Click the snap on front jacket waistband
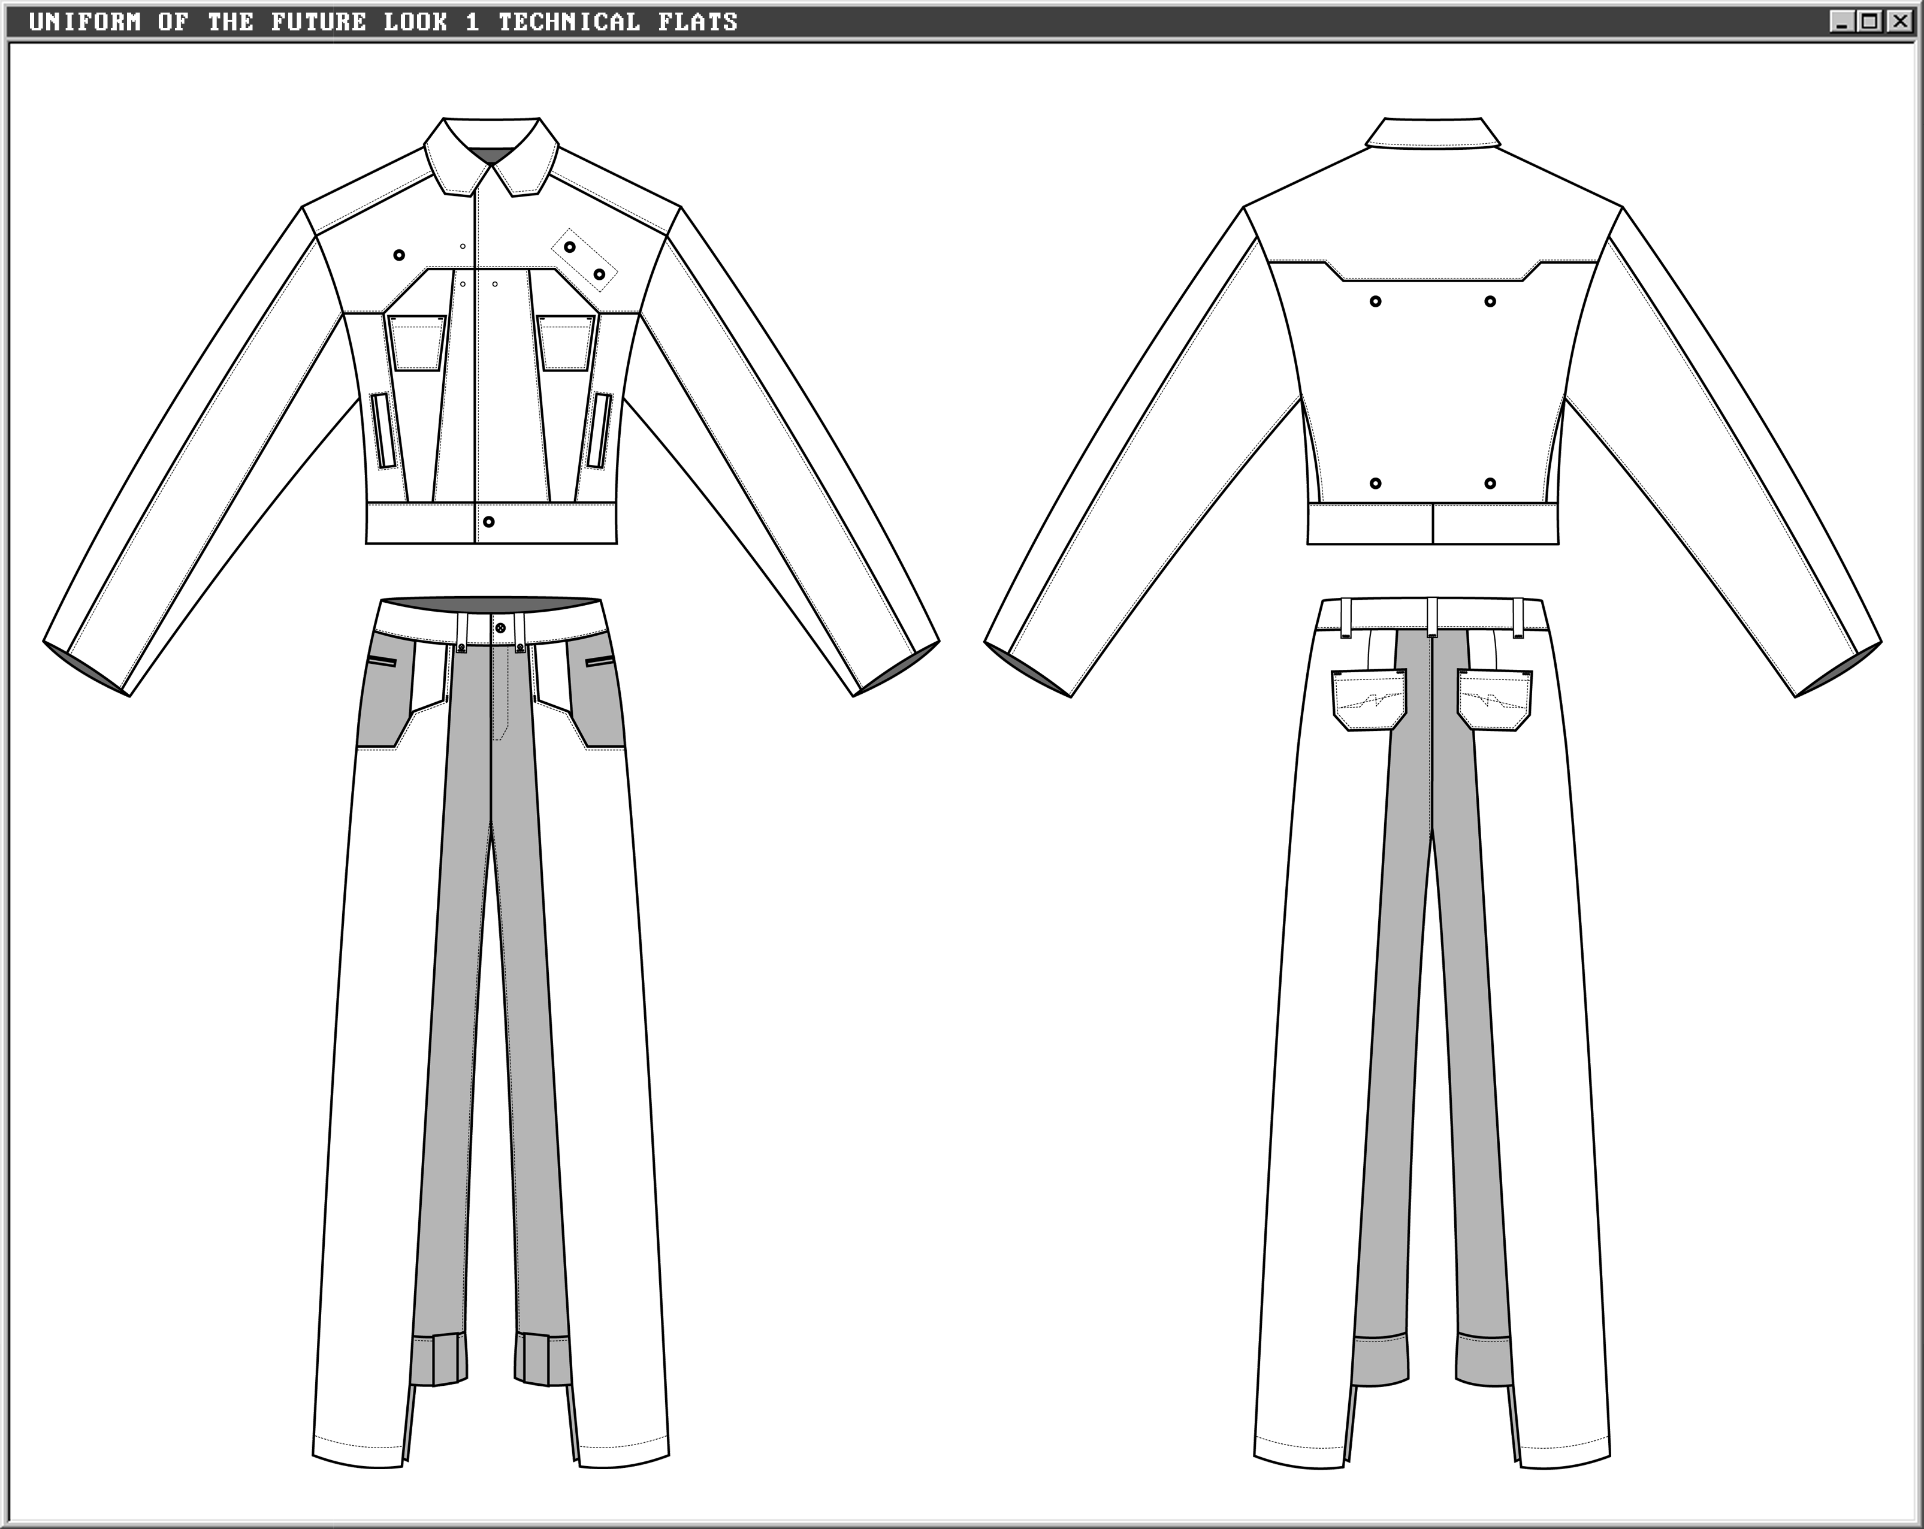The image size is (1924, 1529). [488, 521]
